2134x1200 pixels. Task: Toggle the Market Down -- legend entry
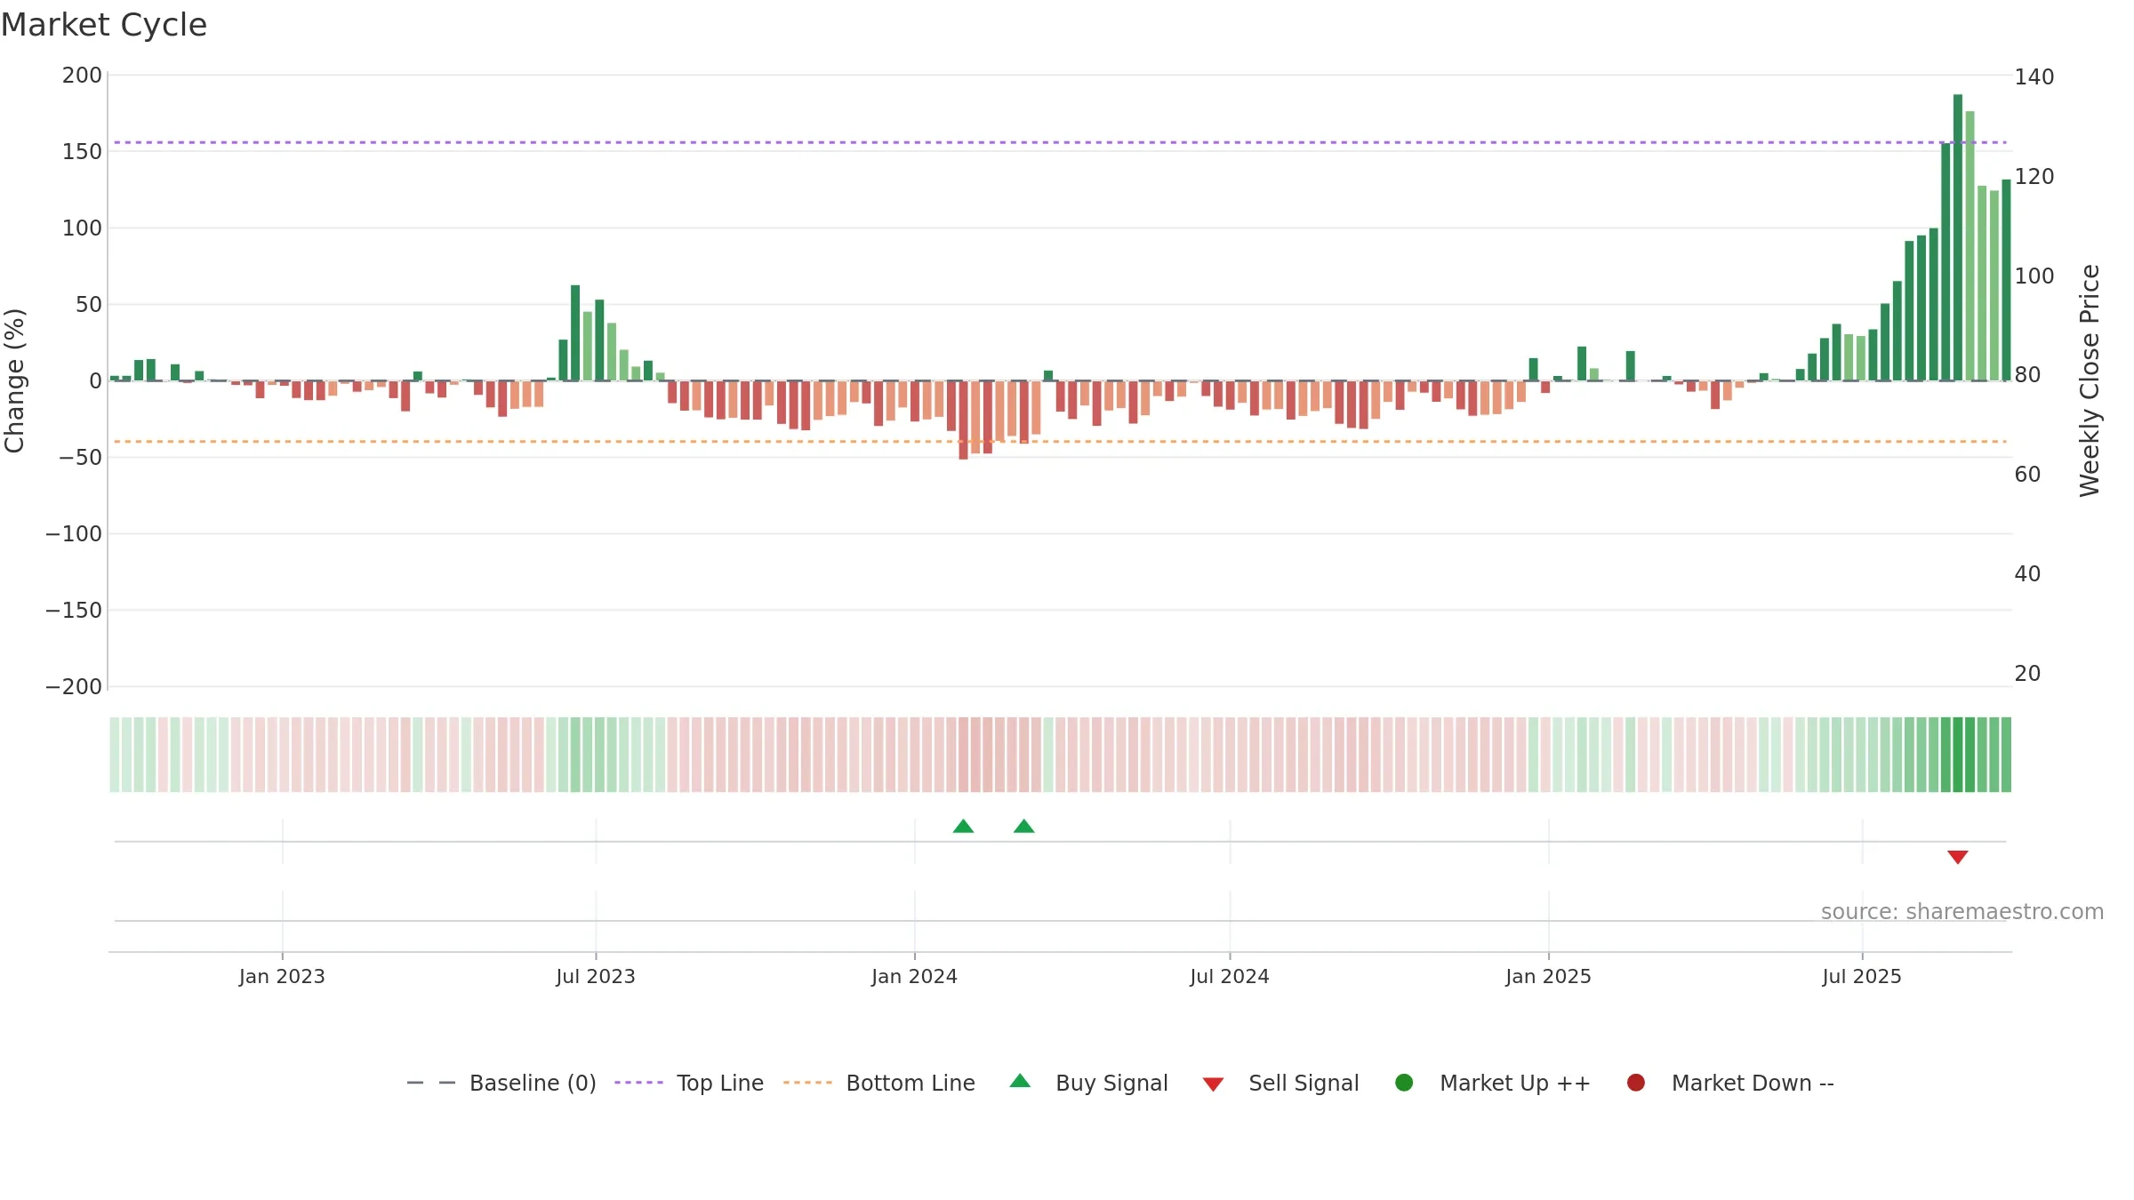coord(1730,1083)
